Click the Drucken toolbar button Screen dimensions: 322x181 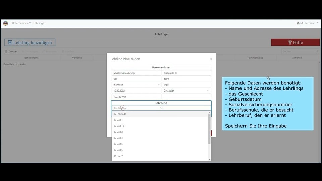tap(11, 51)
